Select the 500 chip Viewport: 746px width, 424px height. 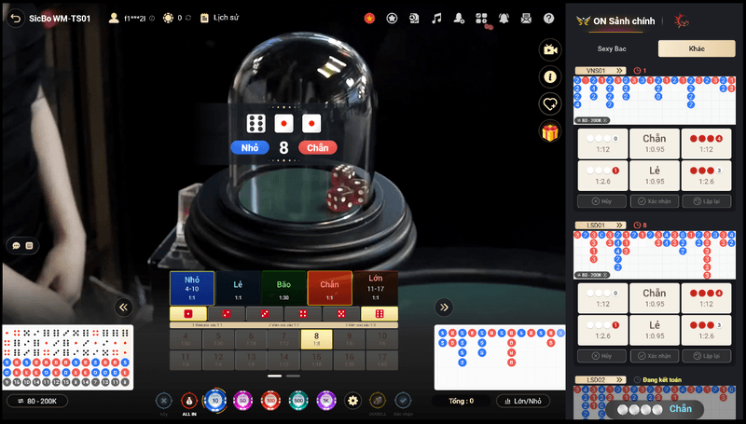coord(298,401)
